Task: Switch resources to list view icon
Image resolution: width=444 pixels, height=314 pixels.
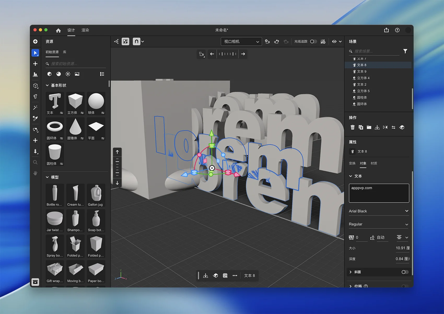Action: (x=102, y=74)
